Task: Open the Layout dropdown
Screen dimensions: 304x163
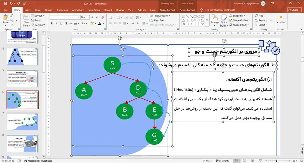Action: tap(38, 16)
